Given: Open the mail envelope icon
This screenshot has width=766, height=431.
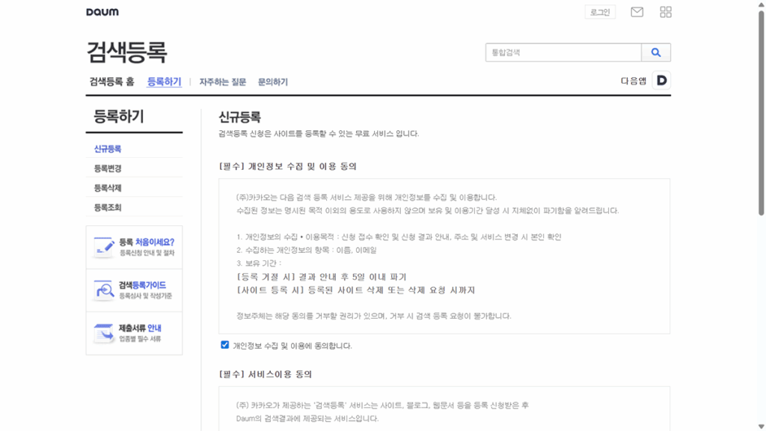Looking at the screenshot, I should pyautogui.click(x=637, y=12).
